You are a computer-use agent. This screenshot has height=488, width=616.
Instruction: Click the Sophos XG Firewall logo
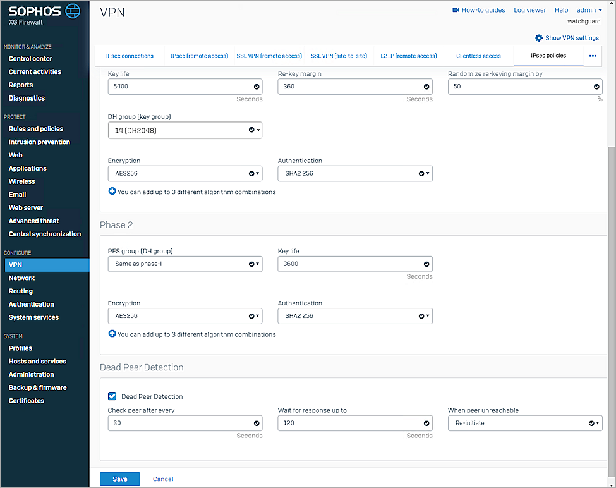coord(43,11)
